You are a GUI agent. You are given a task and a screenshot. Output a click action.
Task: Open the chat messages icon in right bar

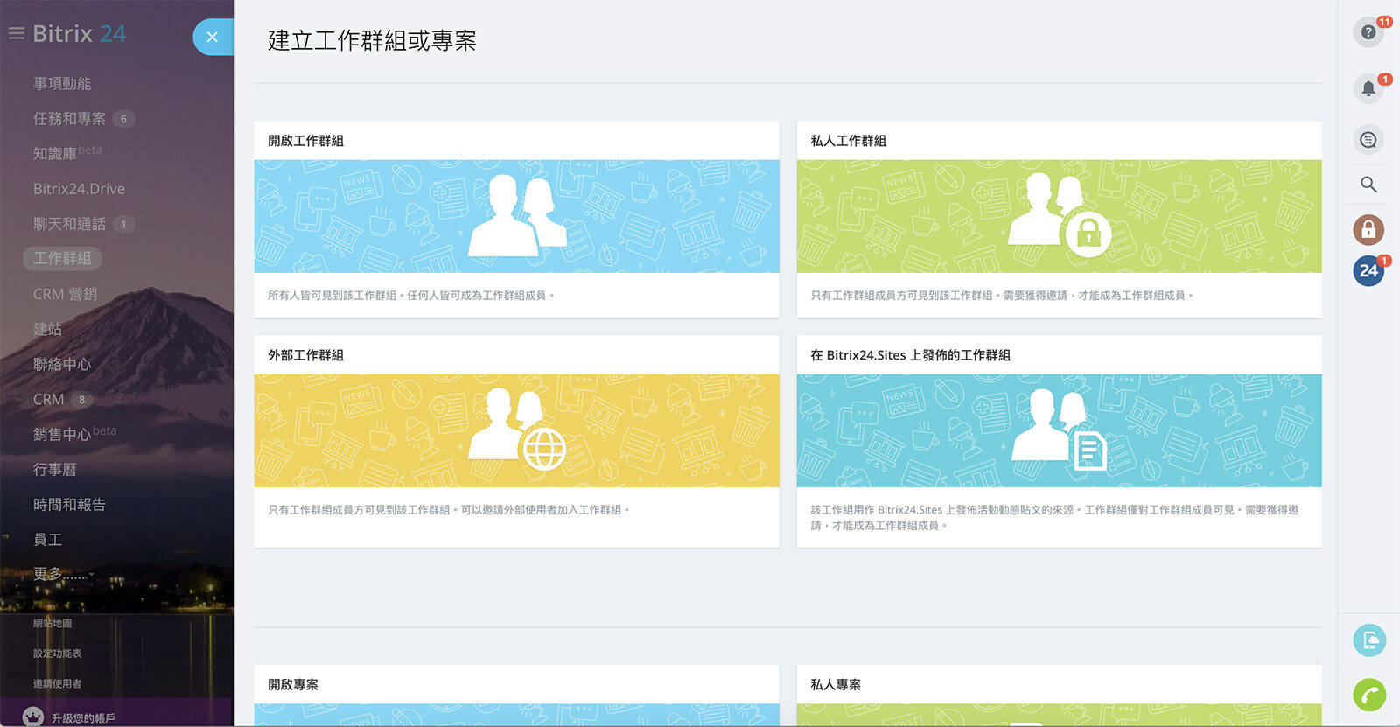(x=1368, y=140)
